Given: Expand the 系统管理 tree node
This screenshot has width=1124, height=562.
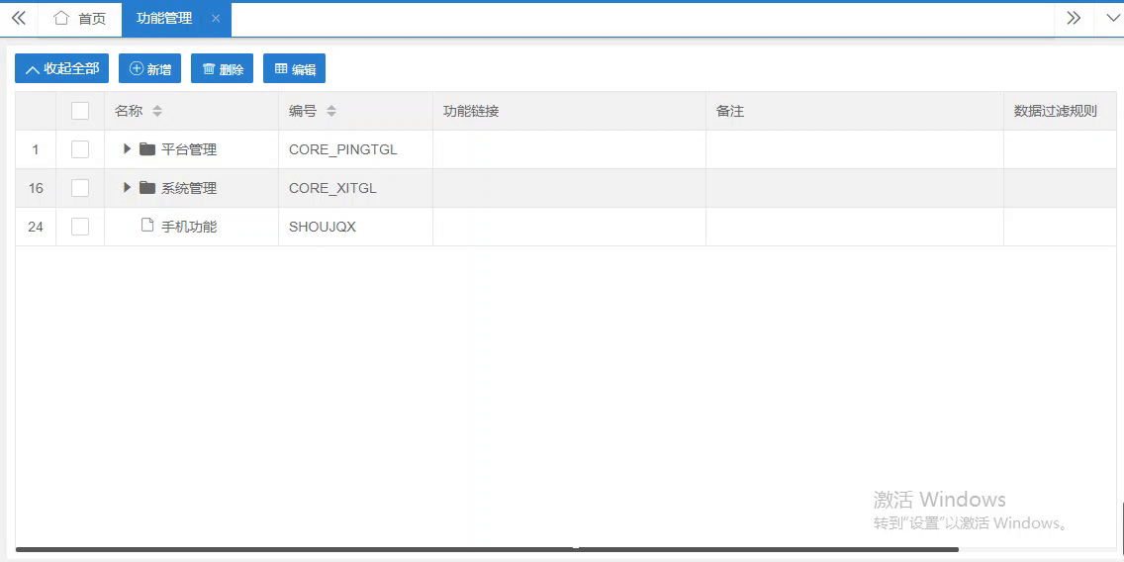Looking at the screenshot, I should point(127,188).
